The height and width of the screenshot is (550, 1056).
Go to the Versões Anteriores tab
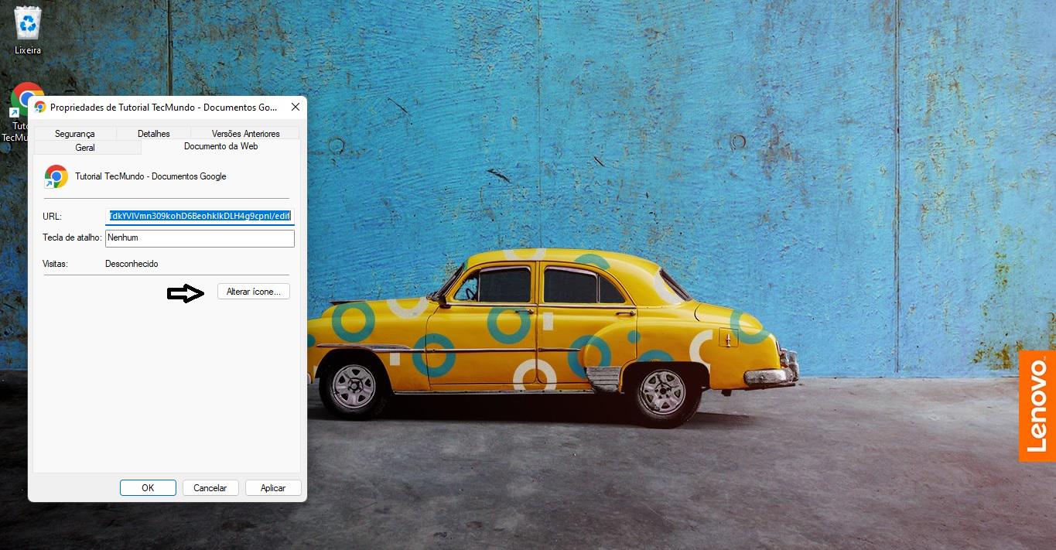pos(245,134)
